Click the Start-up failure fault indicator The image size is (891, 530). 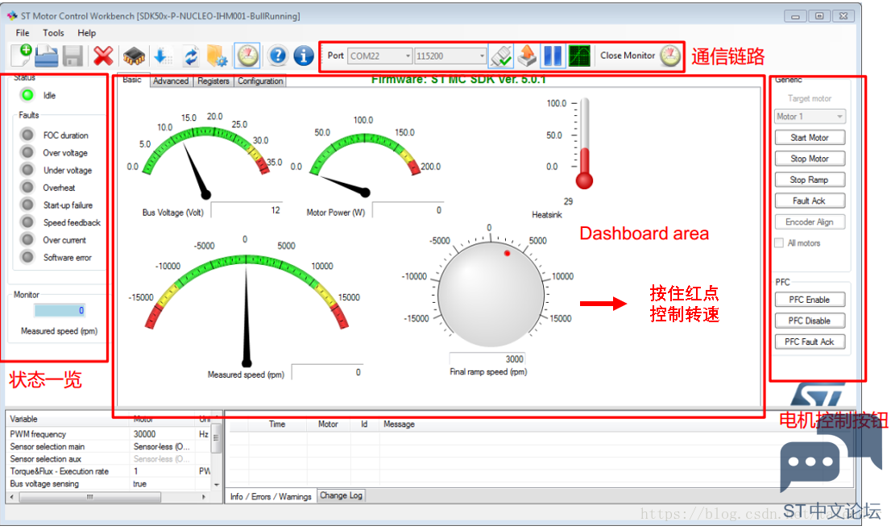click(x=27, y=205)
